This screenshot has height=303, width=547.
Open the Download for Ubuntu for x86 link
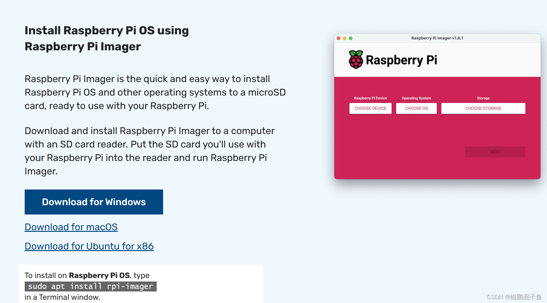tap(89, 246)
